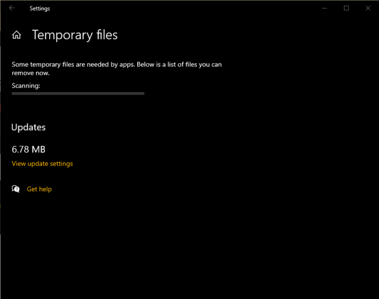This screenshot has width=379, height=299.
Task: Open Settings home via house icon
Action: point(16,35)
